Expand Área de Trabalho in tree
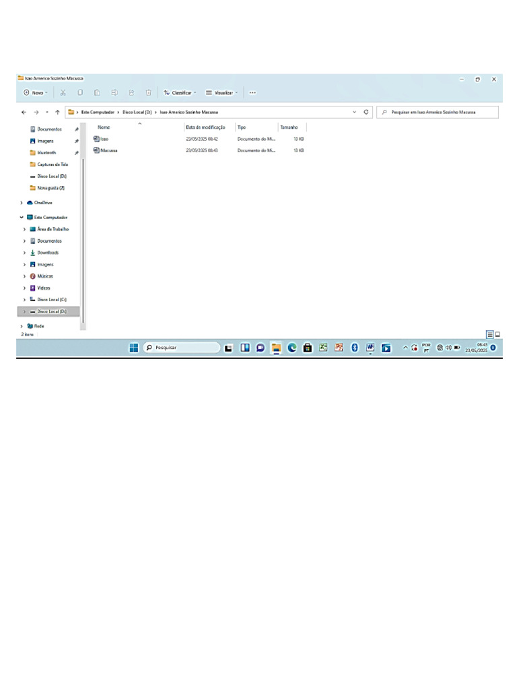517x690 pixels. click(x=25, y=229)
